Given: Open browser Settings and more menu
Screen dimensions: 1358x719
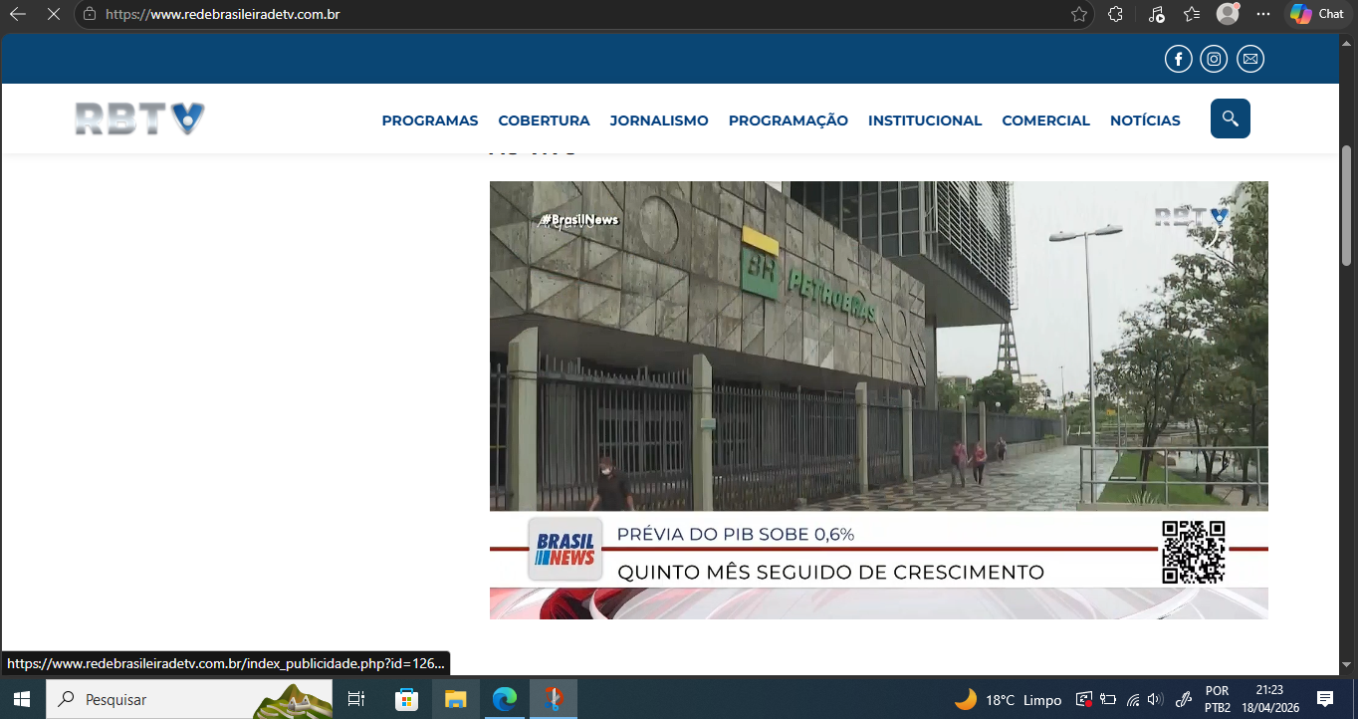Looking at the screenshot, I should pyautogui.click(x=1263, y=14).
